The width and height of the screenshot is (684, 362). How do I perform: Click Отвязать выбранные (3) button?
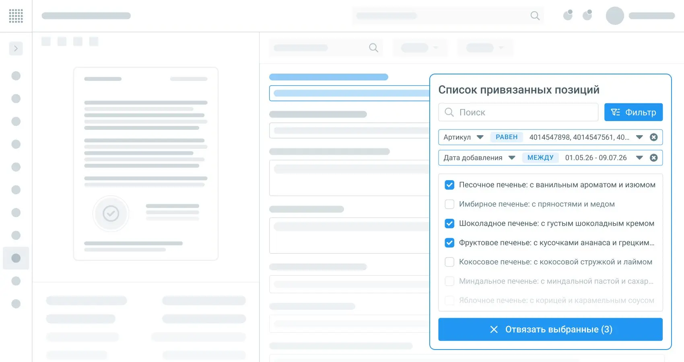point(550,329)
